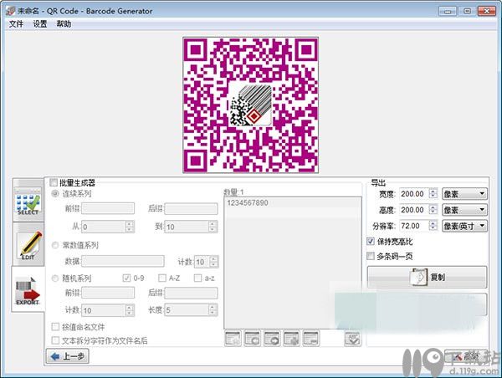
Task: Minimize the Barcode Generator window
Action: coord(448,11)
